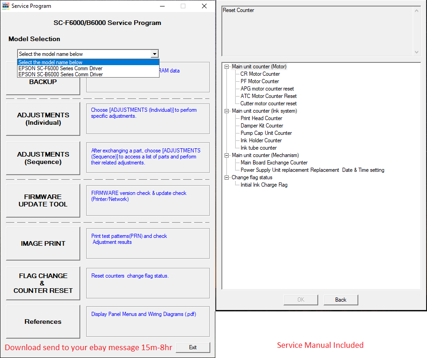Click the disabled OK button

pos(301,300)
